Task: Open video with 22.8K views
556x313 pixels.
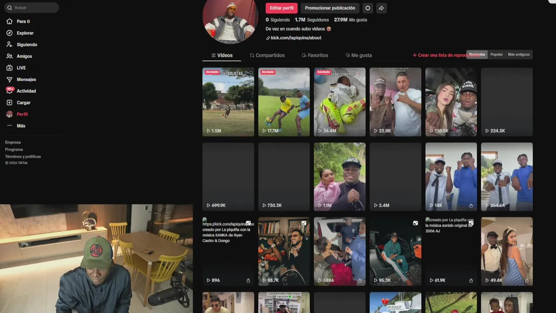Action: pyautogui.click(x=395, y=102)
